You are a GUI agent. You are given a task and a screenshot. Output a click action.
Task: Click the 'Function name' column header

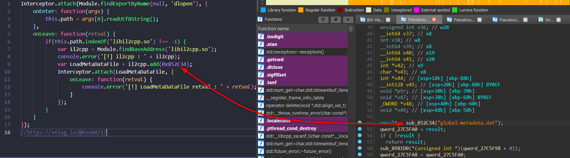(x=303, y=29)
